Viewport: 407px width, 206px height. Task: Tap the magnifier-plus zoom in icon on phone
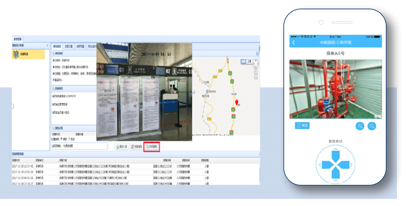360,126
